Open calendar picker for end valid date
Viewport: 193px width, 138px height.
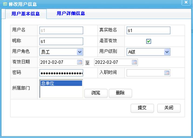[134, 62]
